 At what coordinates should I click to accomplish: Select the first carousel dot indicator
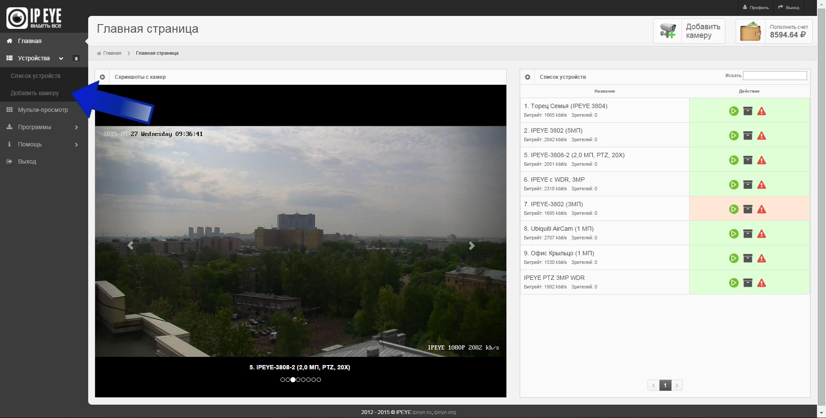click(283, 380)
